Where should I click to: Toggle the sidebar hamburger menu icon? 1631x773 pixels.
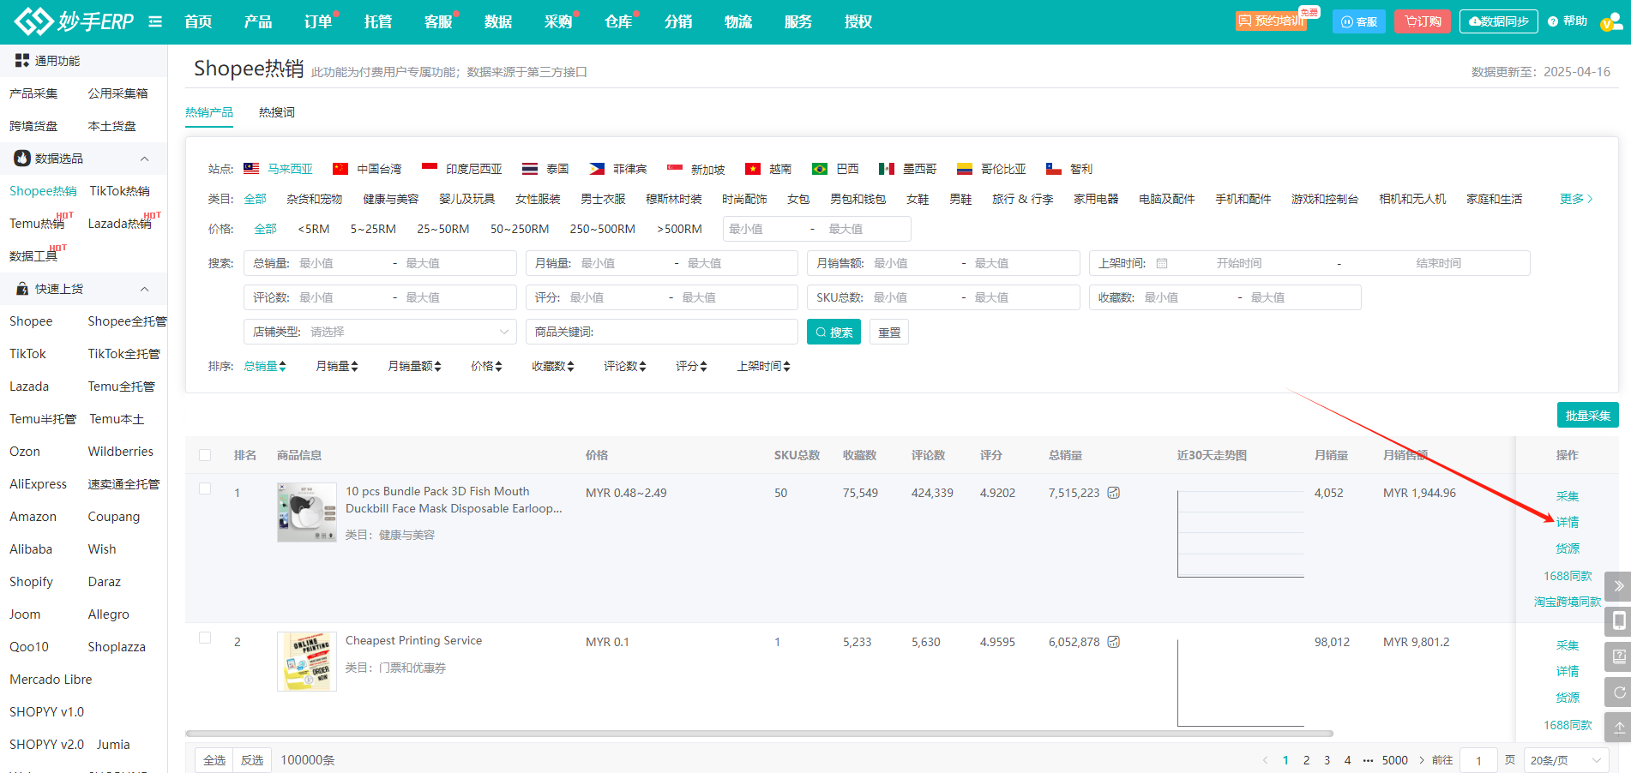pyautogui.click(x=155, y=21)
